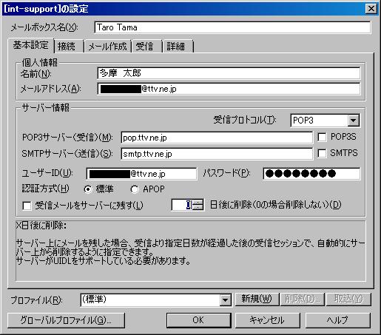The height and width of the screenshot is (335, 381).
Task: Tick 受信メールをサーバーに残す checkbox
Action: (x=27, y=206)
